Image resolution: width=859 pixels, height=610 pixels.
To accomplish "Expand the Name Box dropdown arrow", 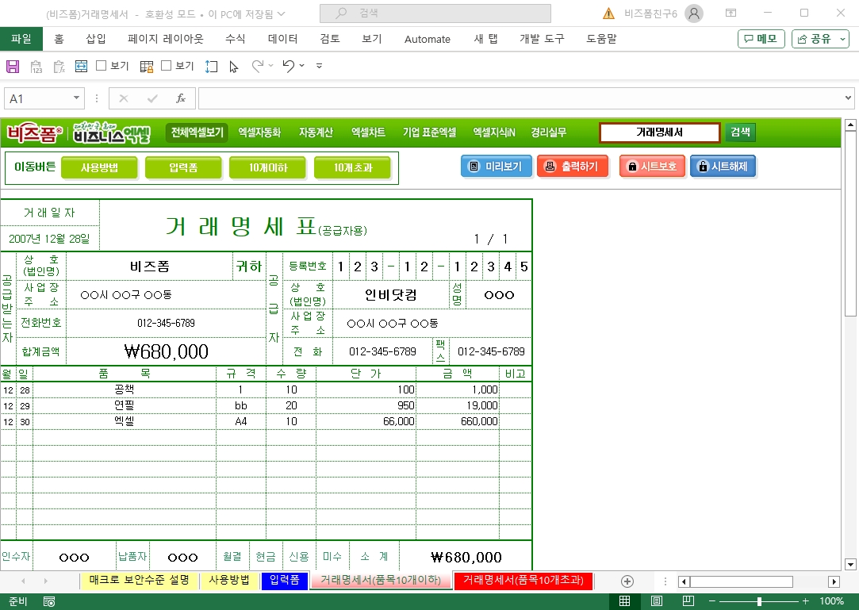I will 76,98.
